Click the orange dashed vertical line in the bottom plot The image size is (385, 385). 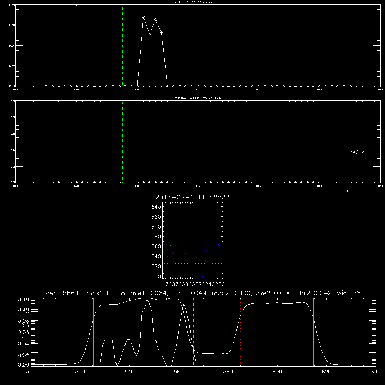coord(194,332)
